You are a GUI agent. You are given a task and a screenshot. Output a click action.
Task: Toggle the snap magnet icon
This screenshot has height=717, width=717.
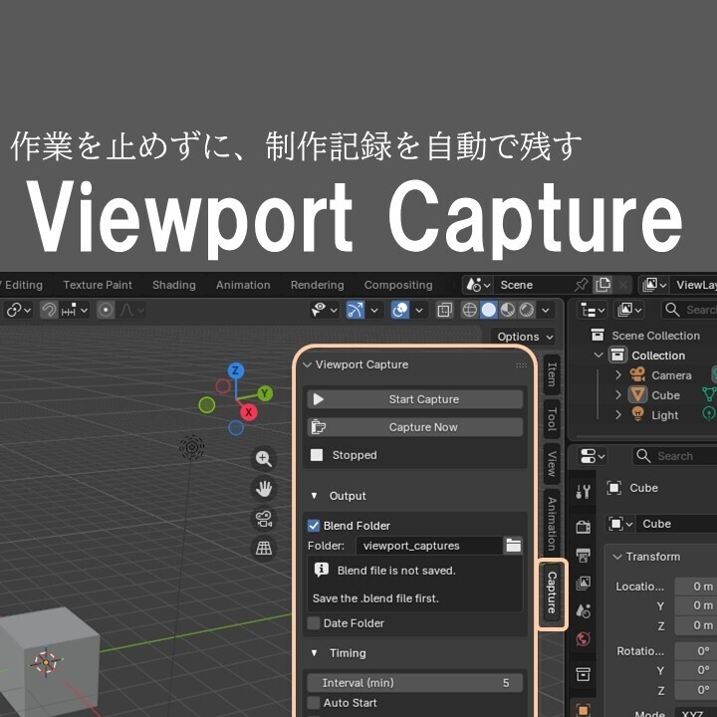[x=49, y=311]
